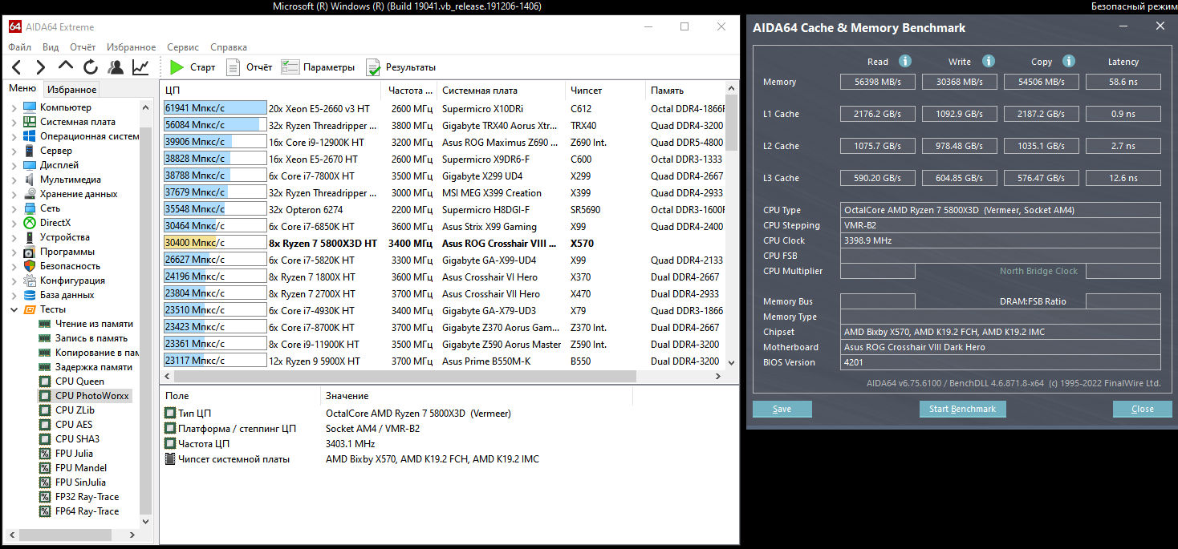Open Параметры in the toolbar
The height and width of the screenshot is (549, 1178).
pos(318,67)
